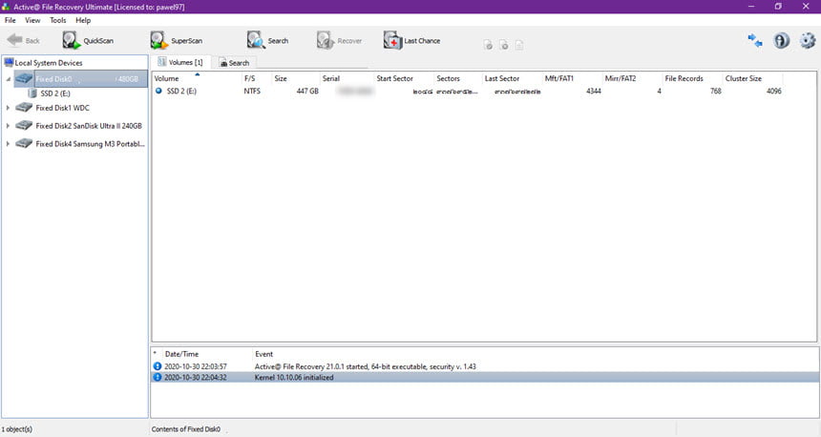Select Fixed Disk4 Samsung M3 Portable
This screenshot has width=821, height=437.
90,143
